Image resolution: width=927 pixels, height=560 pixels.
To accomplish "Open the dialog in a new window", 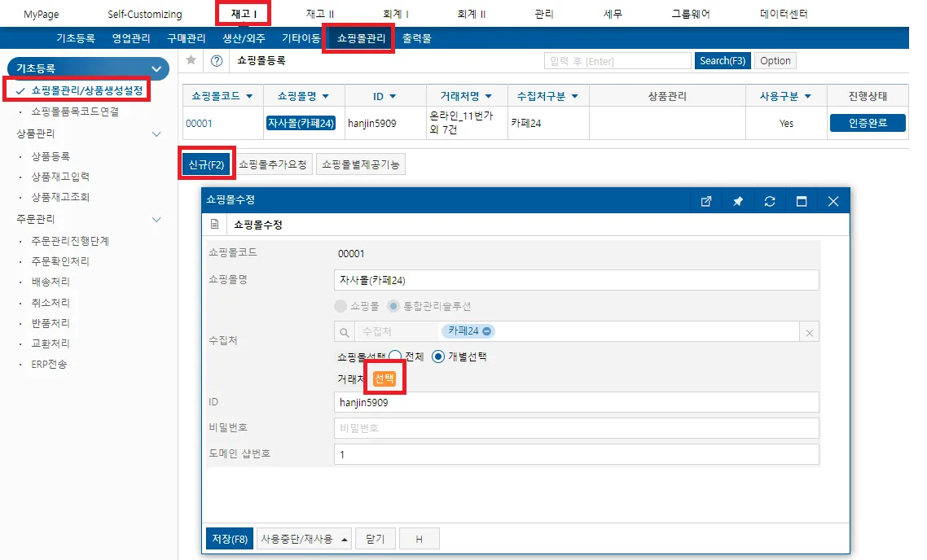I will [706, 201].
